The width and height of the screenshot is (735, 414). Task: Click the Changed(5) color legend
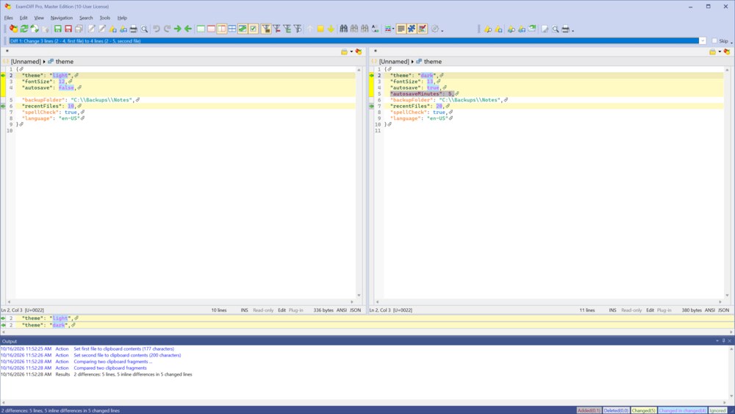pos(643,410)
